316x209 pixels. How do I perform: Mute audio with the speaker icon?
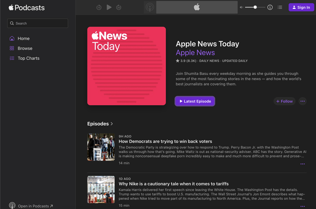coord(241,7)
